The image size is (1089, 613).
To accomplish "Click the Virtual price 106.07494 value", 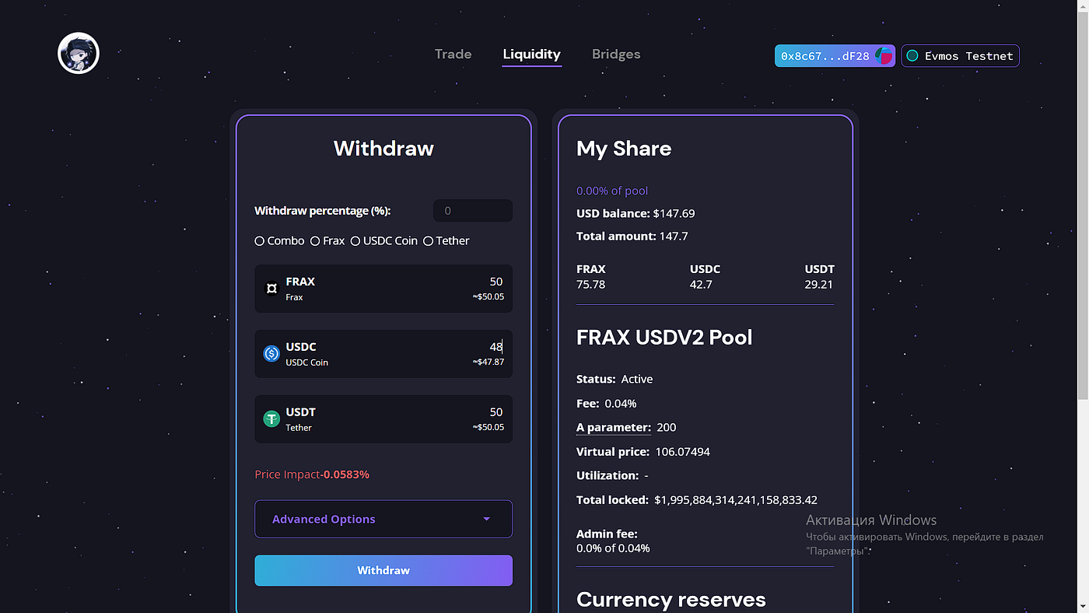I will click(x=683, y=451).
